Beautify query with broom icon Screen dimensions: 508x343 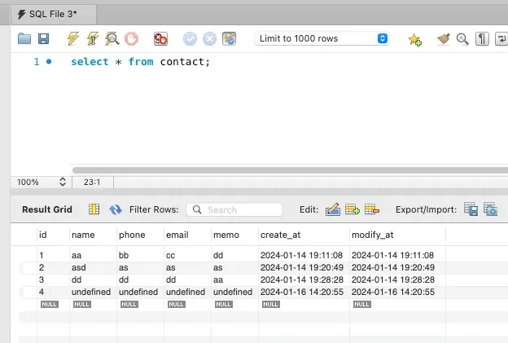(443, 39)
